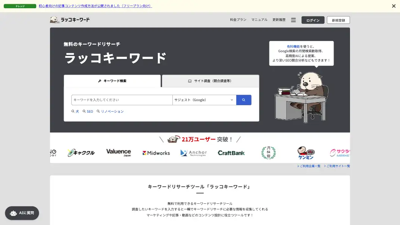Open the 更新履歴 page
Viewport: 400px width, 225px height.
point(279,20)
